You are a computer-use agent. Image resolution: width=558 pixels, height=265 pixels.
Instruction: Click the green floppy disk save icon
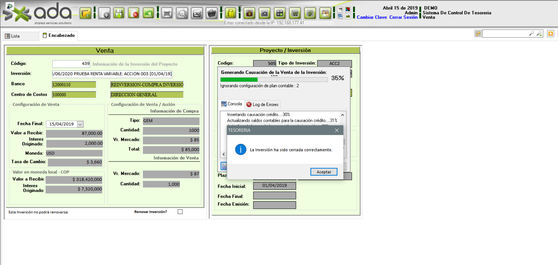point(119,13)
